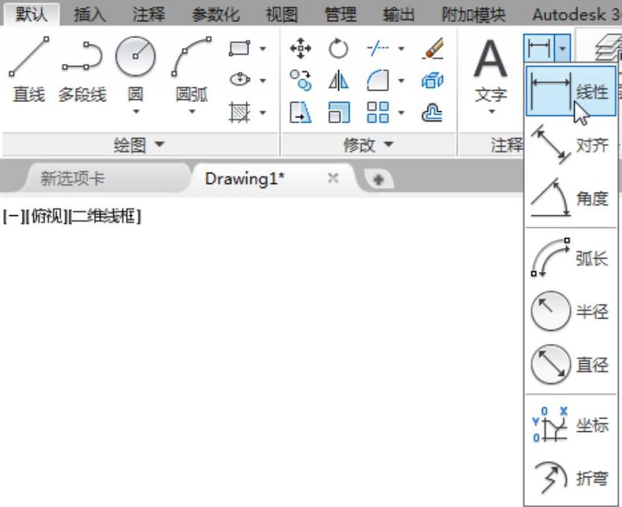The height and width of the screenshot is (507, 622).
Task: Switch to the Output (输出) ribbon tab
Action: point(398,15)
